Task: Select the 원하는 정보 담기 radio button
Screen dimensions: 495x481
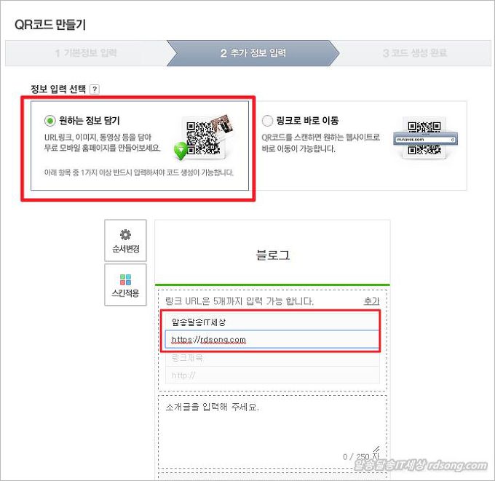Action: coord(50,121)
